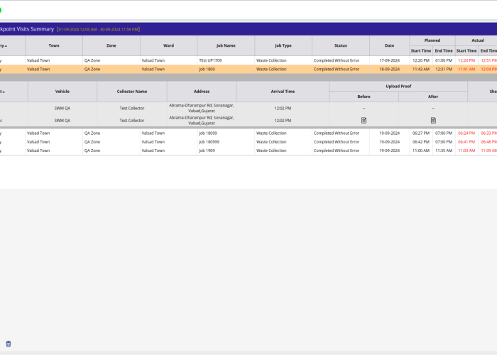
Task: Open After proof document in second checkpoint row
Action: coord(433,121)
